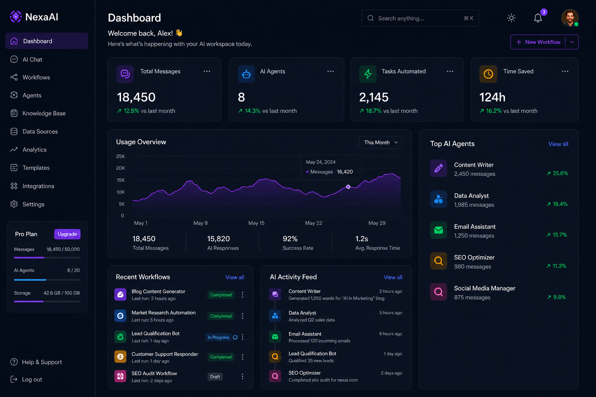596x397 pixels.
Task: Click the Search anything field
Action: point(420,18)
